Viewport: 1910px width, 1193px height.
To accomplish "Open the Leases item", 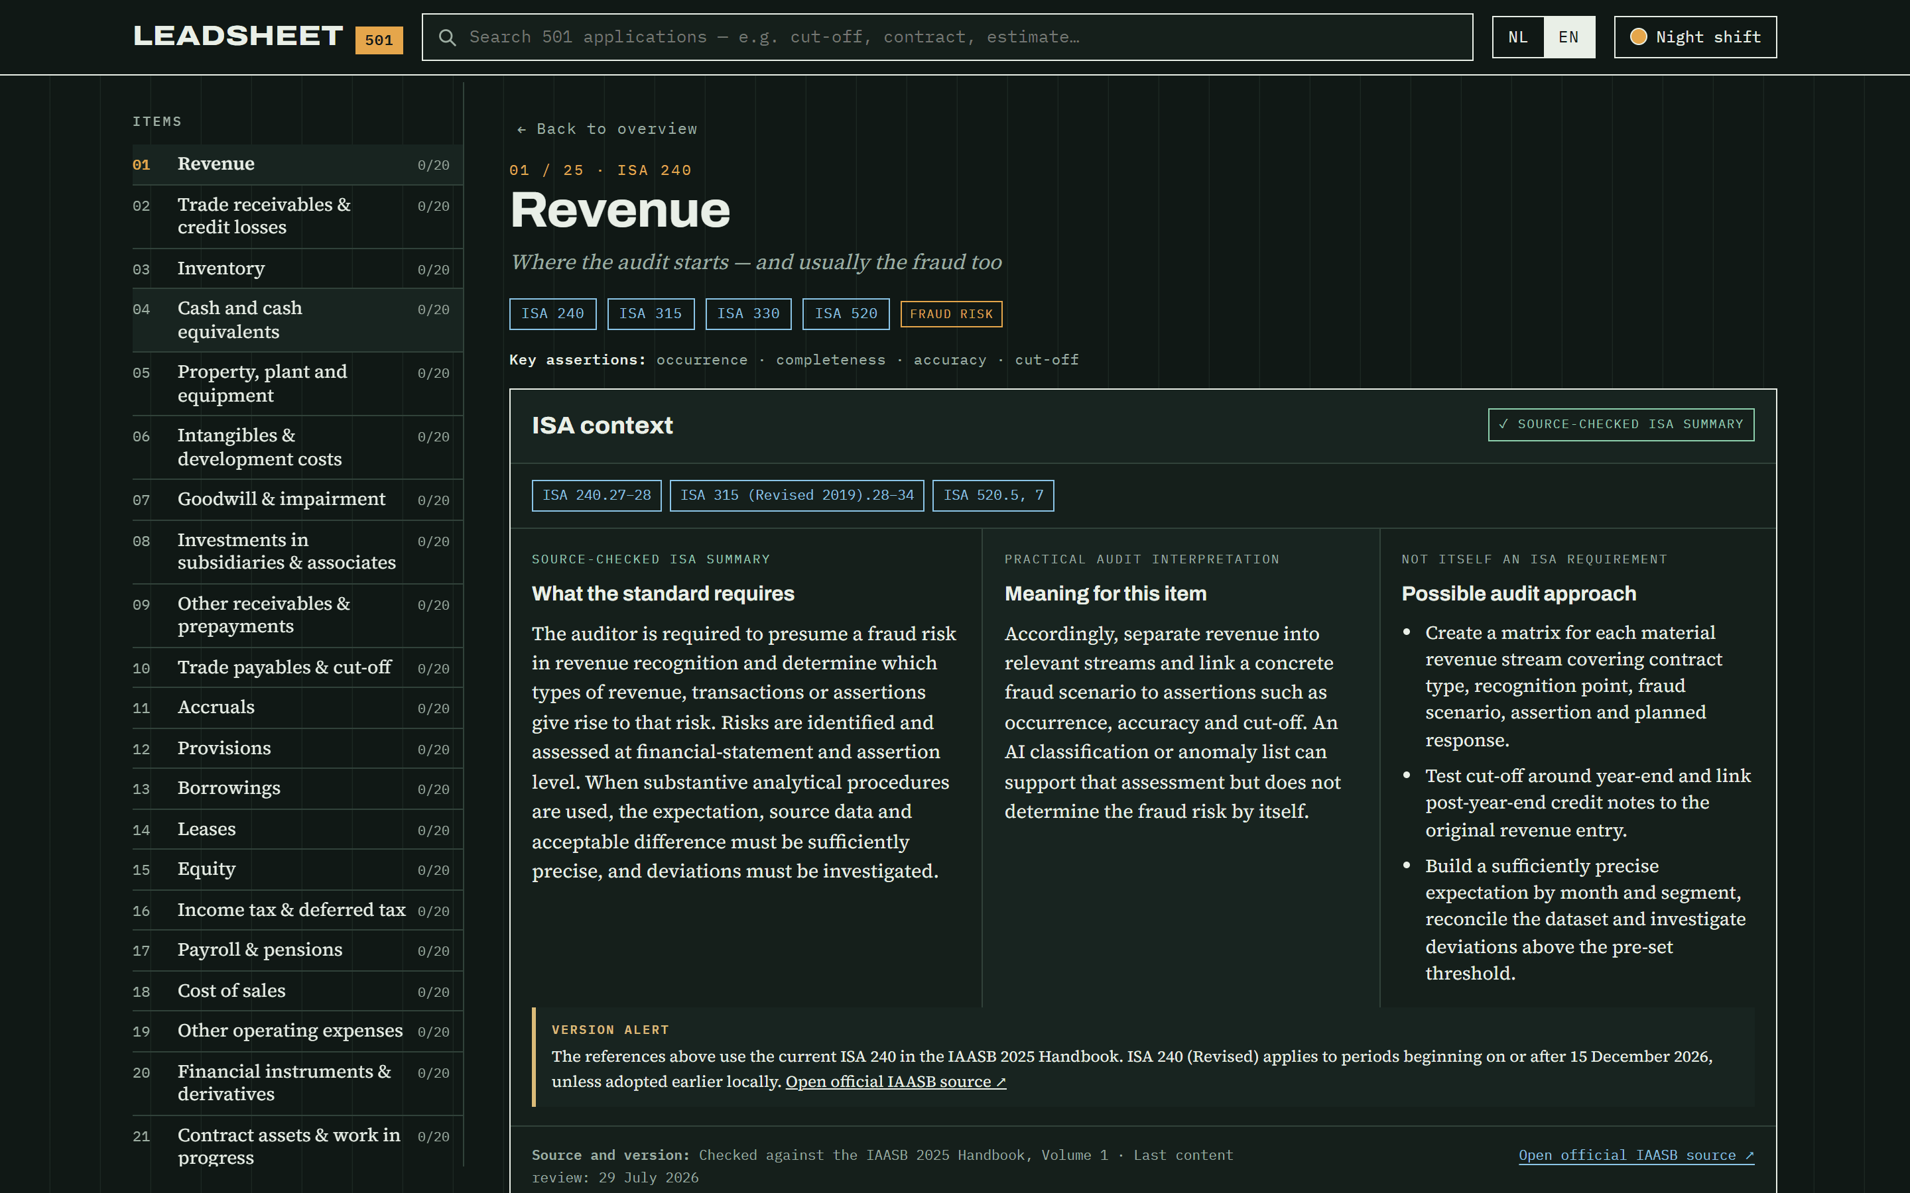I will (x=298, y=829).
